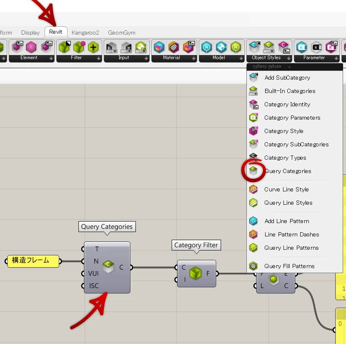Screen dimensions: 346x344
Task: Select Line Pattern Dashes entry
Action: click(295, 234)
